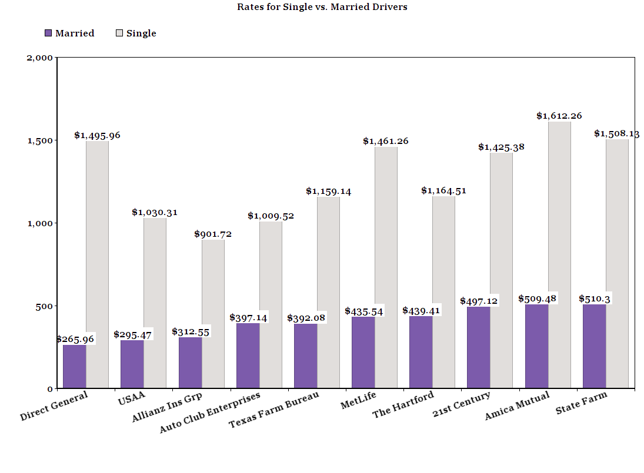
Task: Select 21st Century married bar
Action: pyautogui.click(x=479, y=347)
